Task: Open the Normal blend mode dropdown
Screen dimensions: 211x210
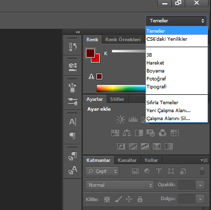Action: [120, 185]
